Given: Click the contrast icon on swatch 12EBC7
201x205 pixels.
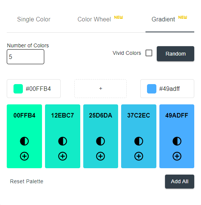Looking at the screenshot, I should (63, 141).
